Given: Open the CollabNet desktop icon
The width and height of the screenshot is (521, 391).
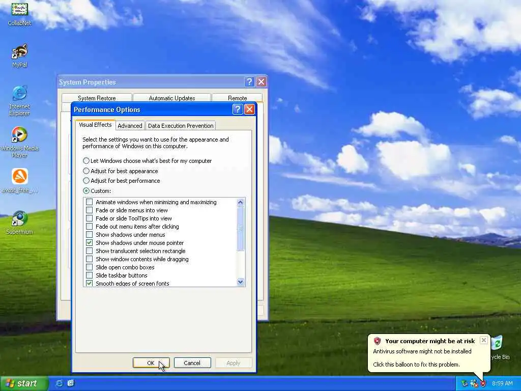Looking at the screenshot, I should pyautogui.click(x=20, y=13).
